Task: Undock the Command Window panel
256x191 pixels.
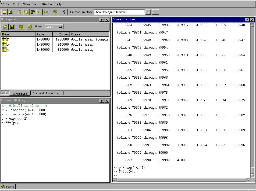Action: click(247, 20)
